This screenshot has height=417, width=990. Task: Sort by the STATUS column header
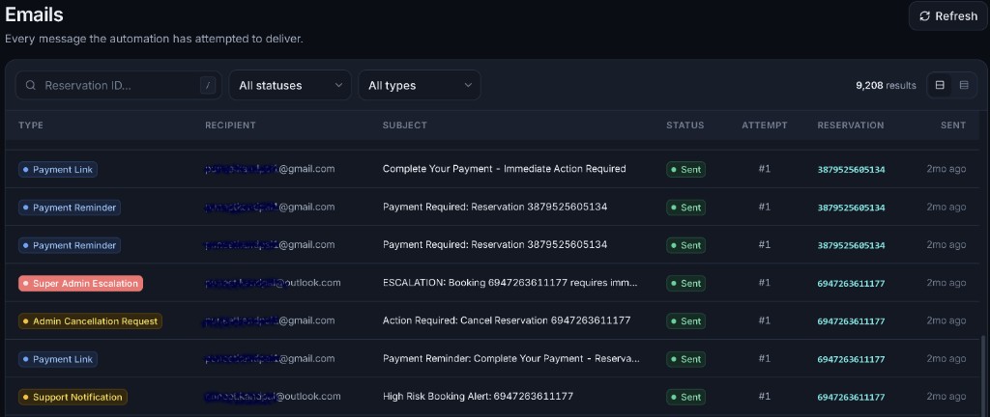tap(685, 125)
